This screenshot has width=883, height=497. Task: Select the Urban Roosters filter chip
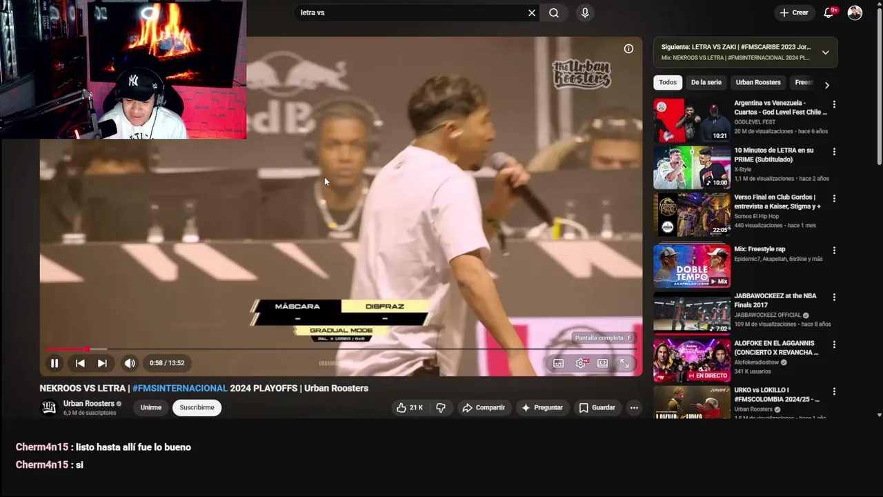point(758,82)
